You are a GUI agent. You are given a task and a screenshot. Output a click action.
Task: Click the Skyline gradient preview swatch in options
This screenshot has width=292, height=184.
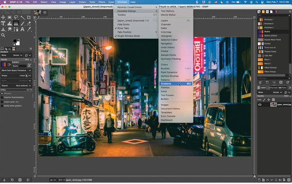3,65
